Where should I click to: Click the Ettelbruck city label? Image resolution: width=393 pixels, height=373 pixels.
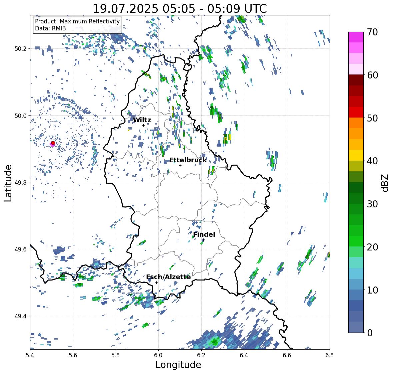[188, 160]
